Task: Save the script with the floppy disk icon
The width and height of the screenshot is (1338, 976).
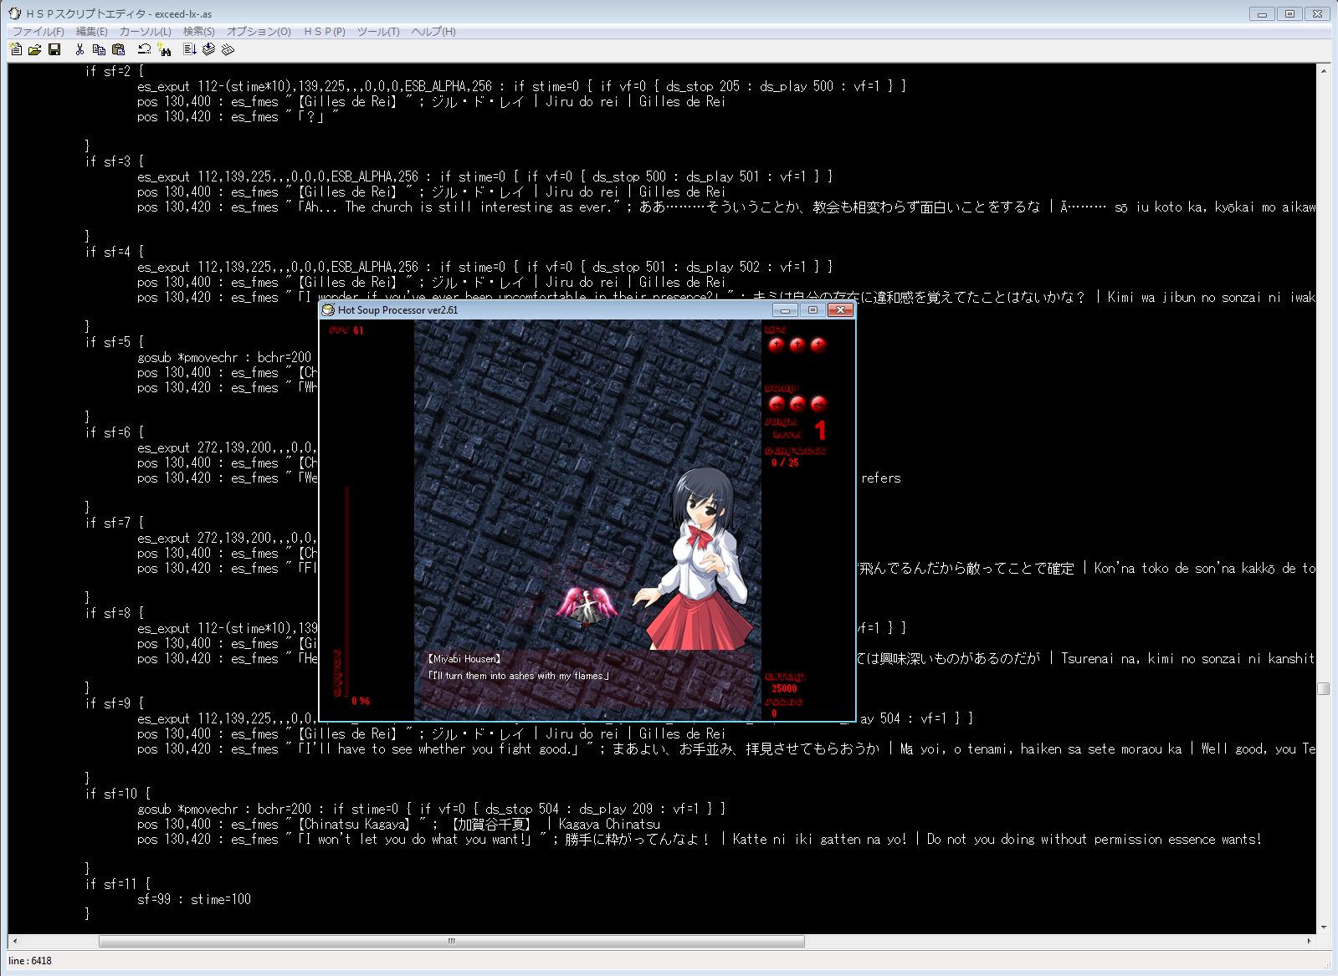Action: 54,49
